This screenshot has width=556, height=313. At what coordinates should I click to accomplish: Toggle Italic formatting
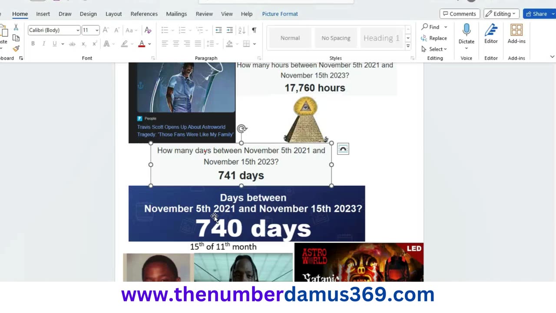(43, 44)
